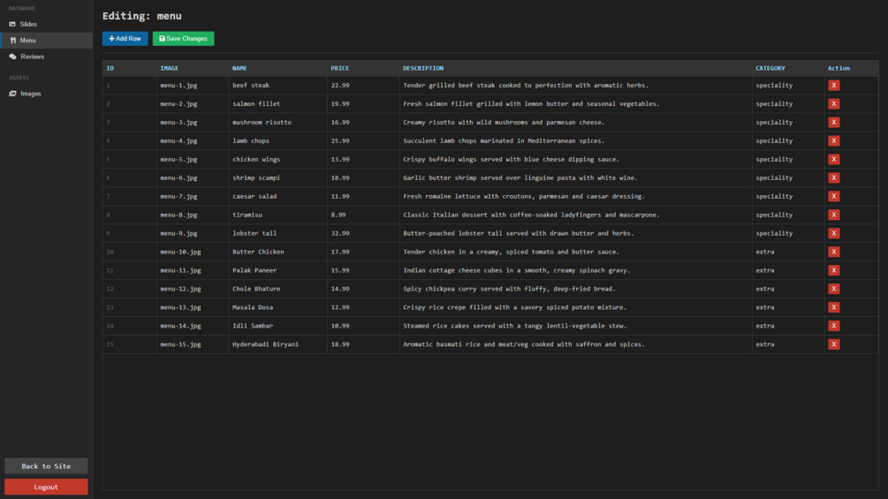Save changes to the menu

184,39
